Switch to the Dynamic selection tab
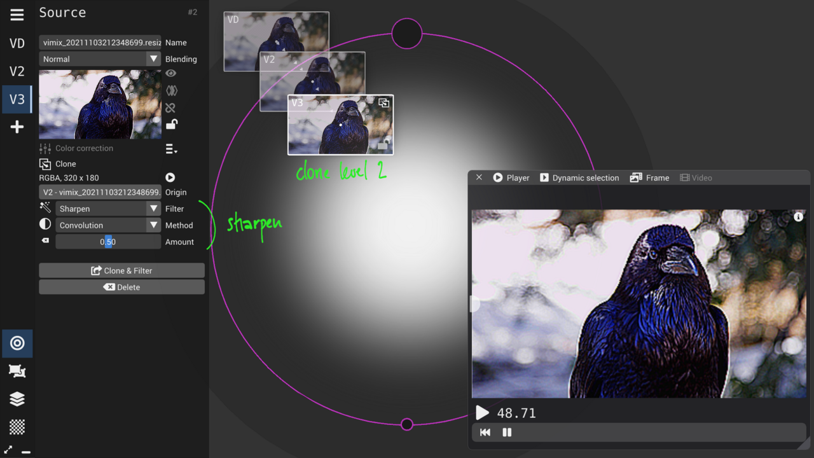This screenshot has width=814, height=458. click(579, 177)
